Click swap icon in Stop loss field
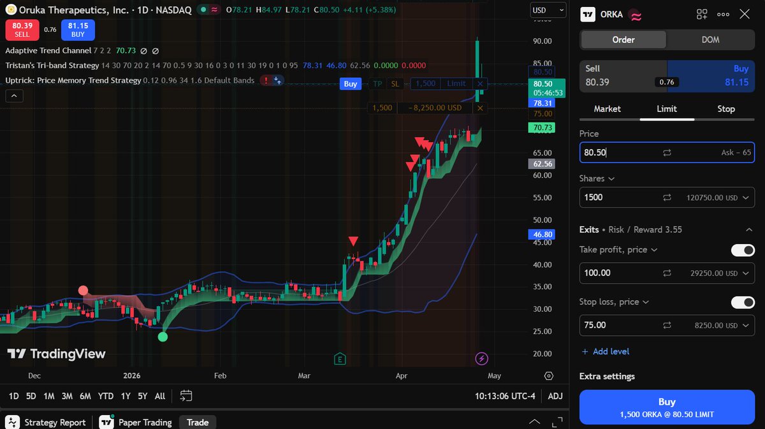Image resolution: width=765 pixels, height=429 pixels. [x=667, y=325]
